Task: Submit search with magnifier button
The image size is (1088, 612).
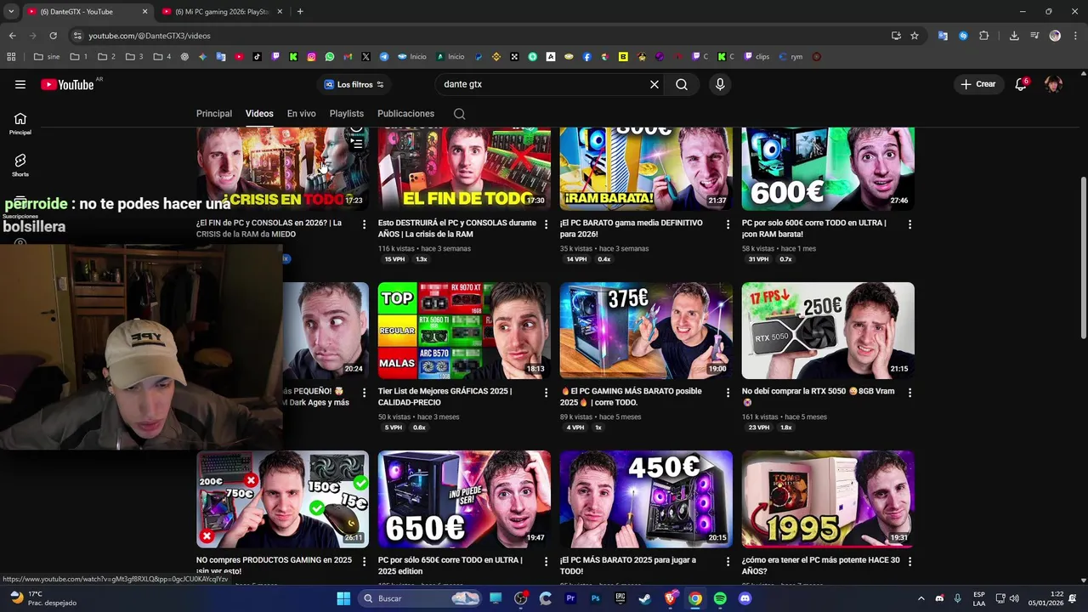Action: [682, 84]
